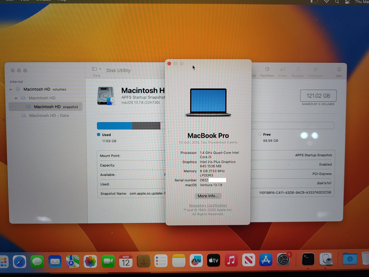Click the More Info... button
369x277 pixels.
pos(208,196)
